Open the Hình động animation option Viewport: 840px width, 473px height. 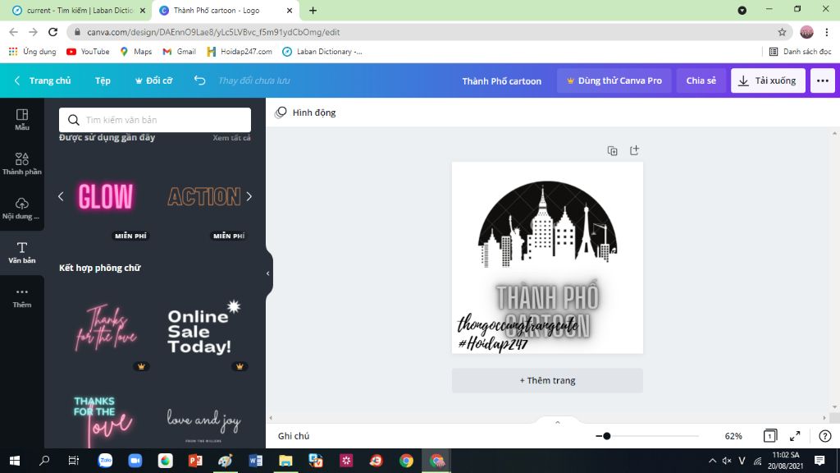305,113
